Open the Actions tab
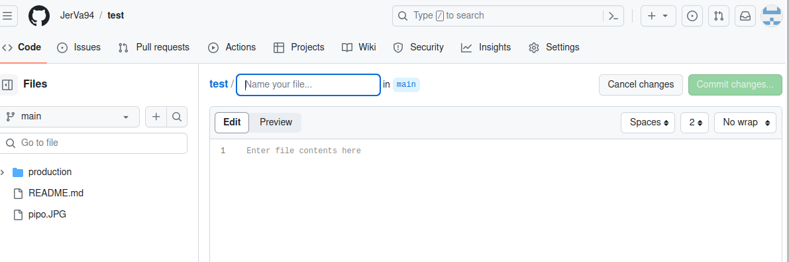 [x=232, y=47]
